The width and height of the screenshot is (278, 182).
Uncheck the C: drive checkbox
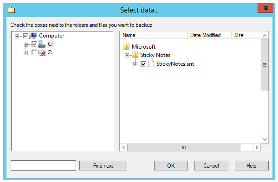[x=34, y=44]
